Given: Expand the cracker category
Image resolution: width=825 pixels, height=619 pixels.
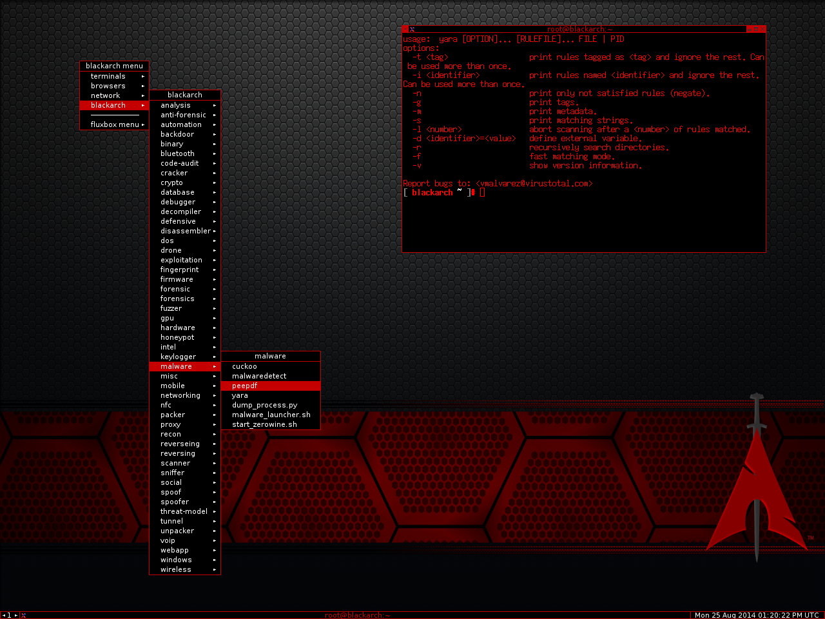Looking at the screenshot, I should click(185, 173).
